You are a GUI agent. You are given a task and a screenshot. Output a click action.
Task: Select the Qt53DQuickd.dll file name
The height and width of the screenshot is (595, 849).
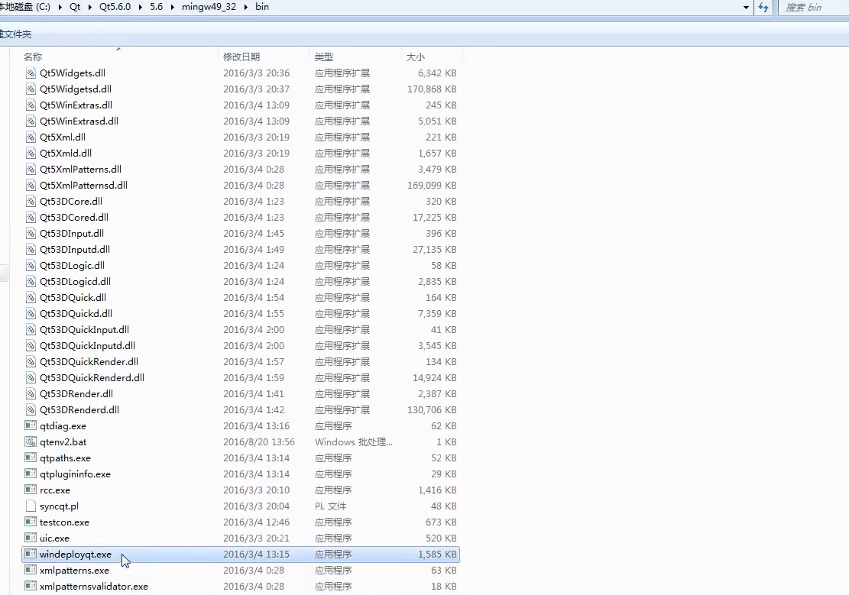click(x=76, y=313)
